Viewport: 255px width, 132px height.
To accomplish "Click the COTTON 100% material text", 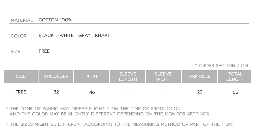I will (x=55, y=20).
